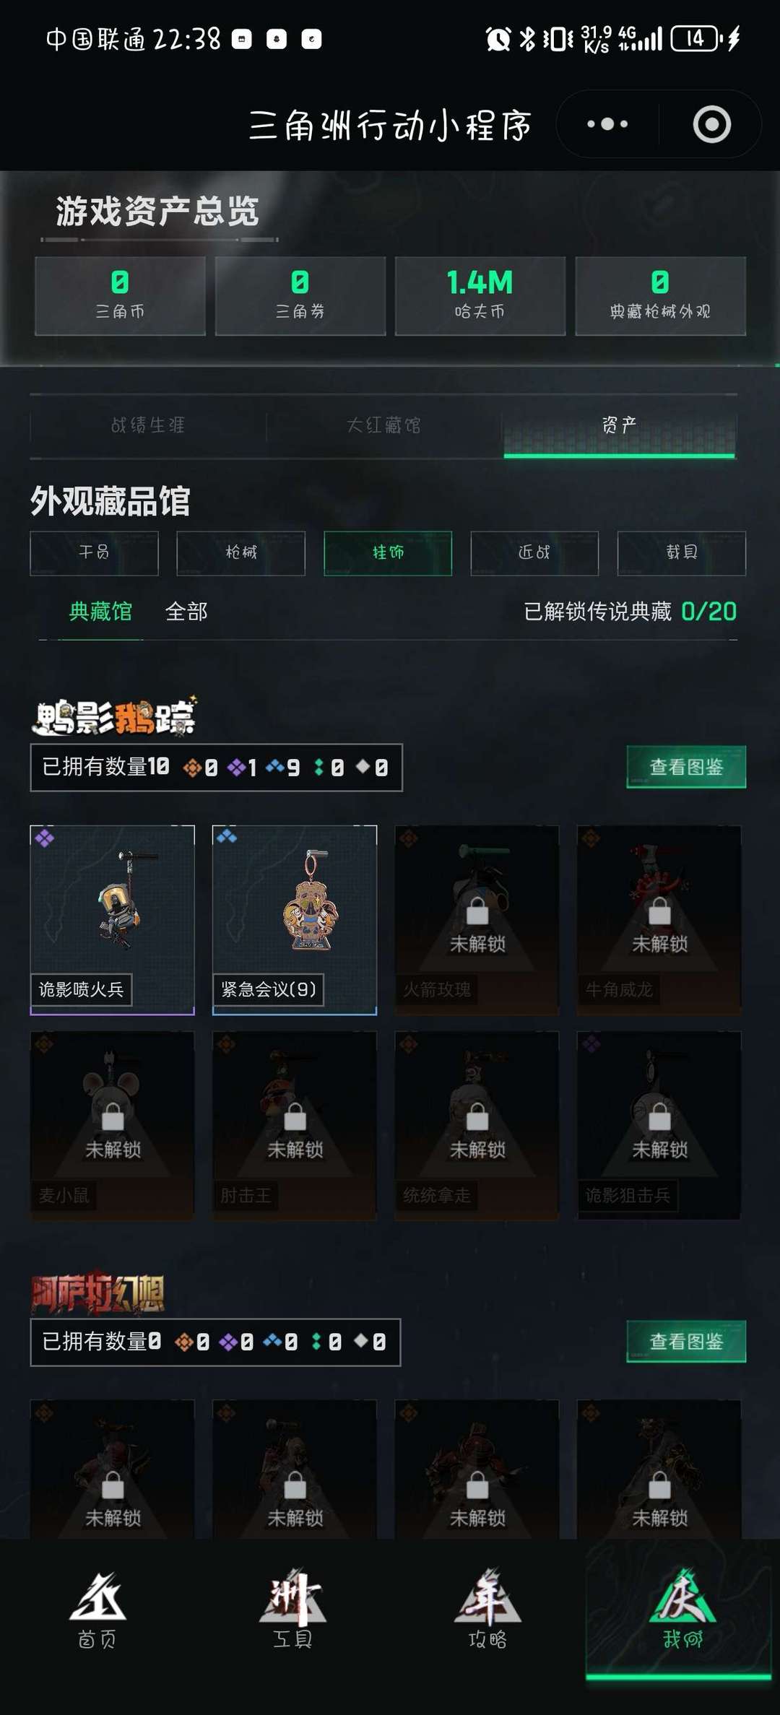This screenshot has height=1715, width=780.
Task: Click 查看图鉴 for the duck series
Action: (x=686, y=767)
